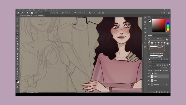Switch to the Channels tab
186x105 pixels.
(155, 62)
